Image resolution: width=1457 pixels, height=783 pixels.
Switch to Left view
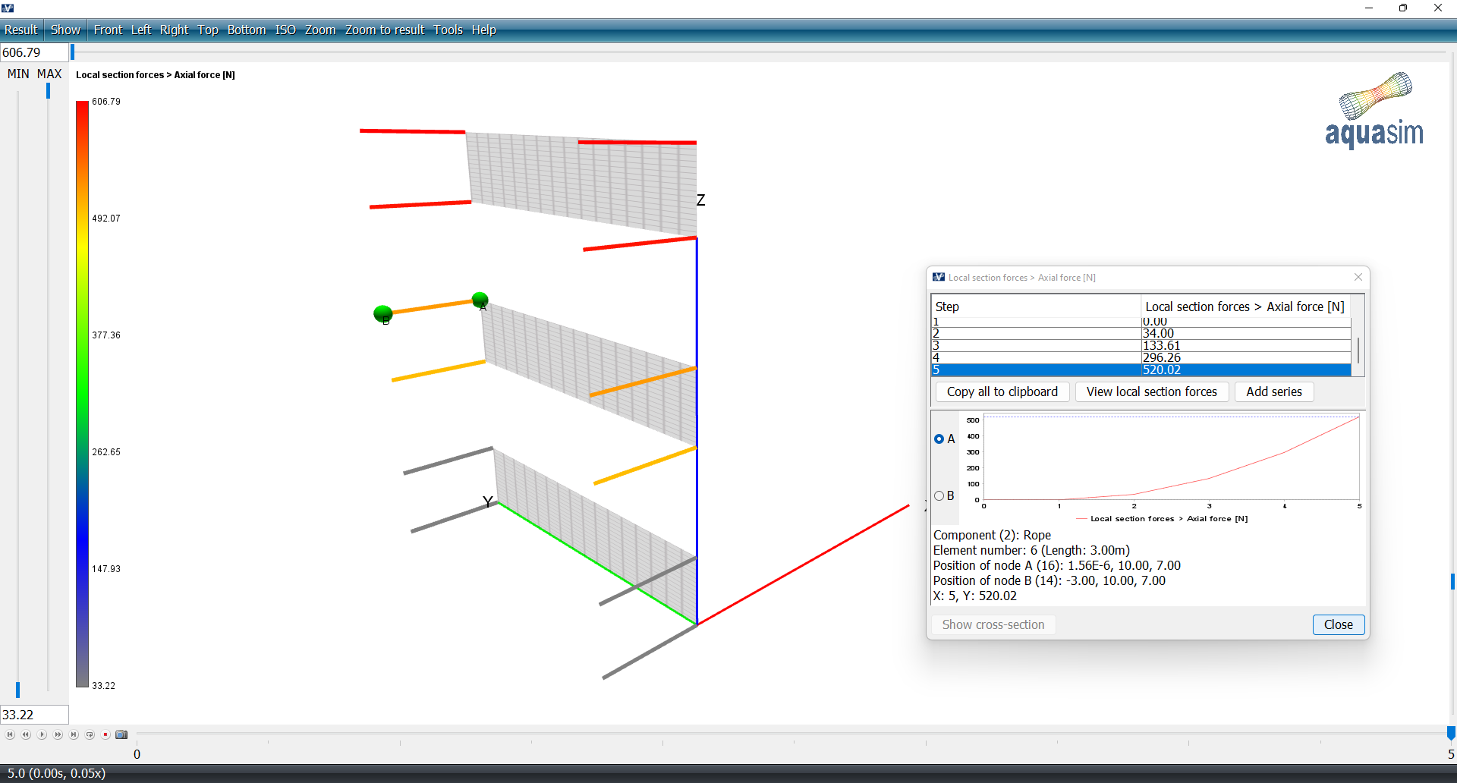coord(141,30)
